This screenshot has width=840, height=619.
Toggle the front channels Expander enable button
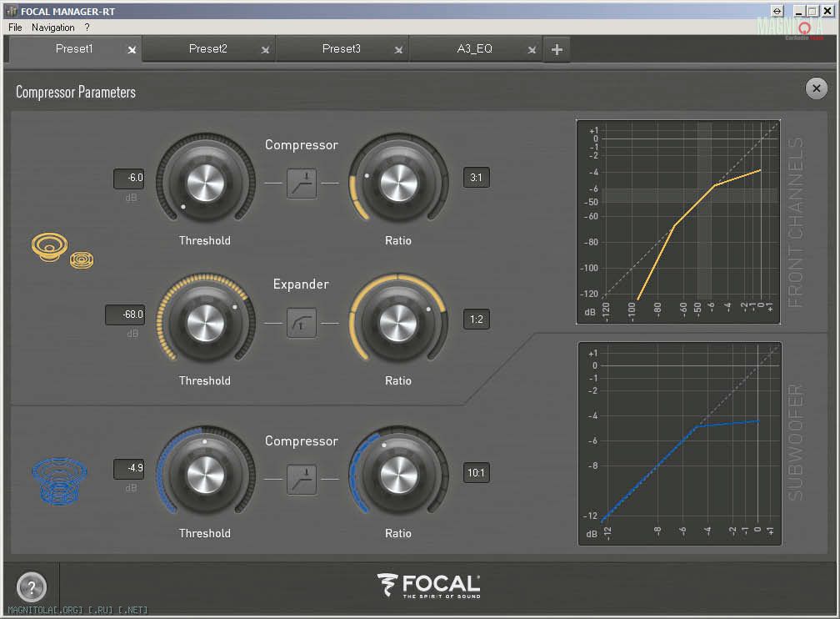pyautogui.click(x=302, y=322)
